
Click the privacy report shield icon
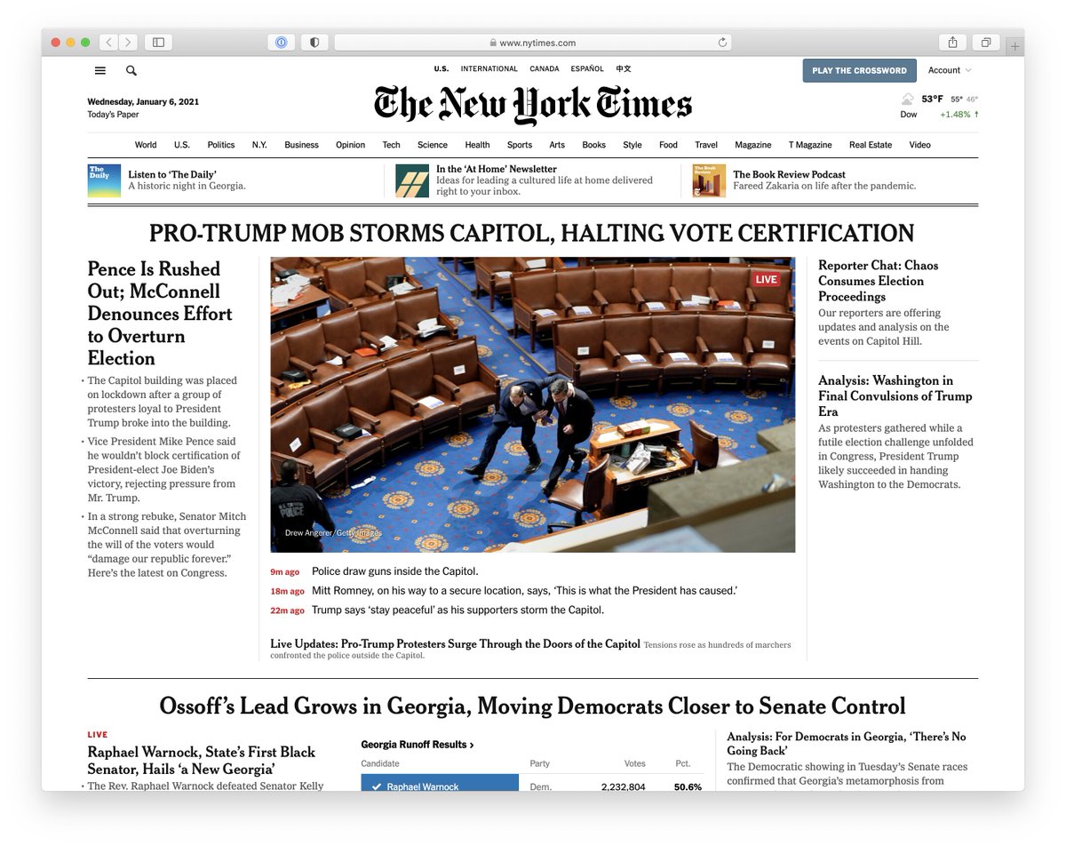point(314,42)
